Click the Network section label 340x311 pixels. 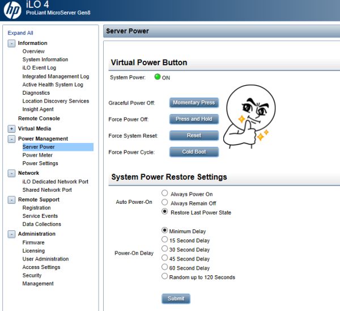[28, 173]
